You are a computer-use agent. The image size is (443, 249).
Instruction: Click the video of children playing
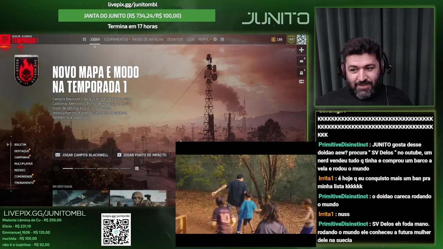tap(245, 194)
